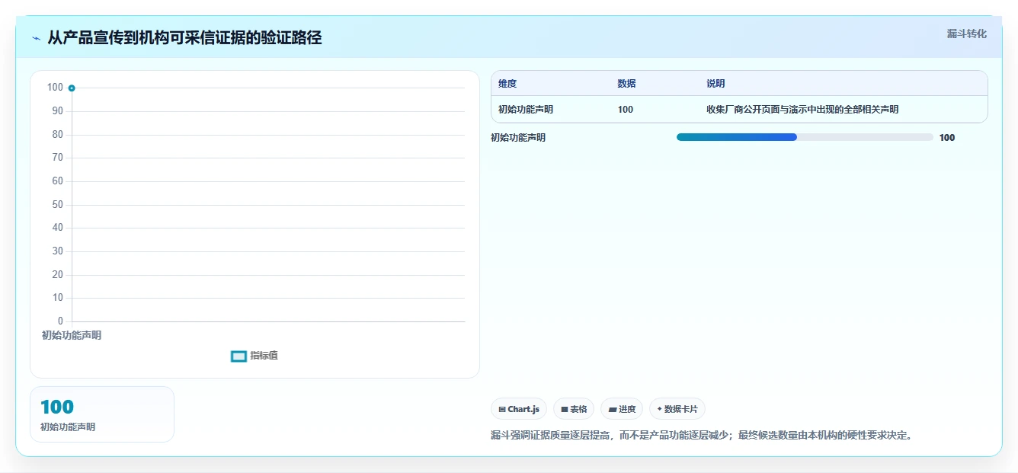Click the 初始功能声明 progress row label
The image size is (1018, 473).
pos(518,138)
